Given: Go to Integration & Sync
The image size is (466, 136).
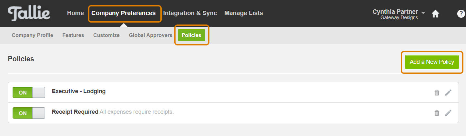Looking at the screenshot, I should [190, 13].
